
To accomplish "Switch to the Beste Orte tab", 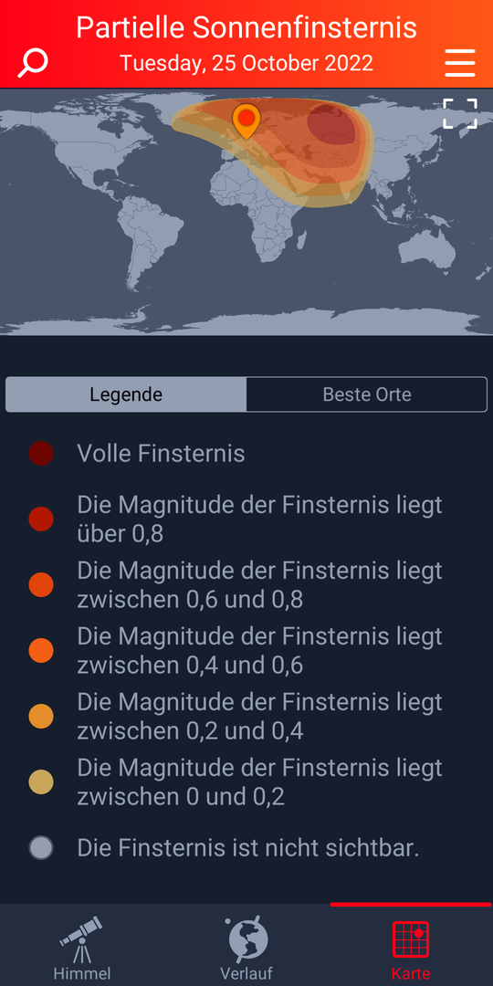I will 367,394.
